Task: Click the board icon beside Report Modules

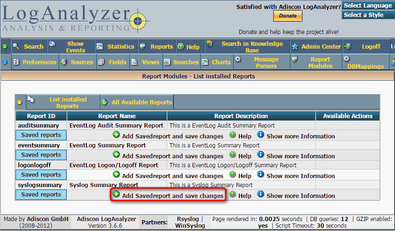Action: (x=294, y=59)
